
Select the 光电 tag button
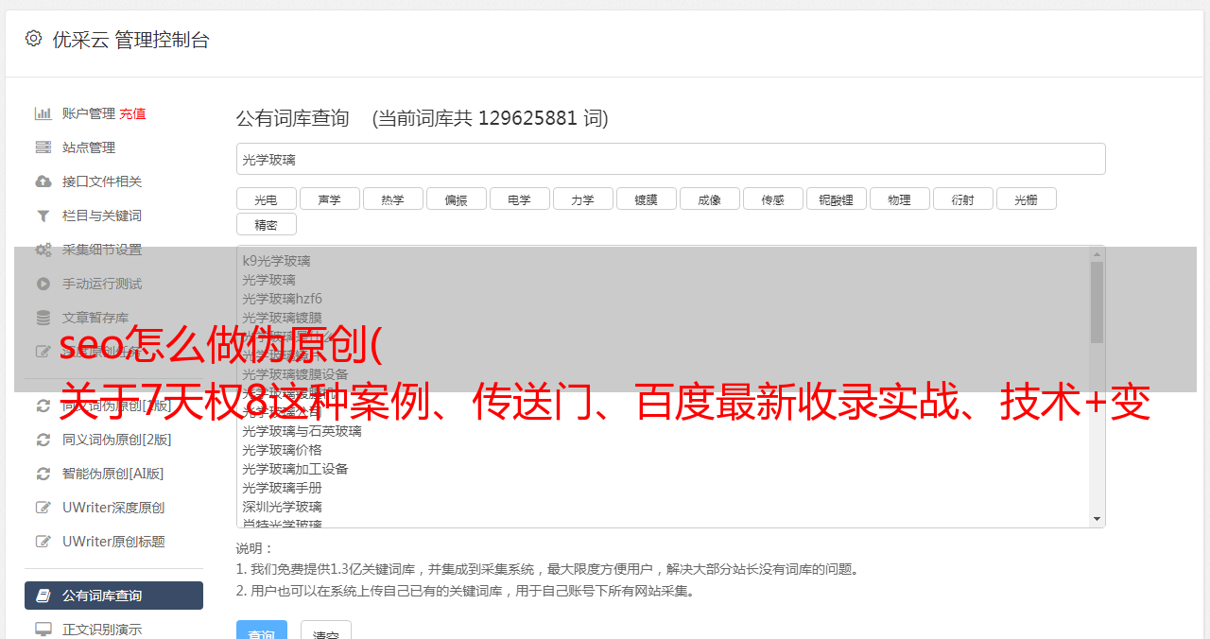266,199
